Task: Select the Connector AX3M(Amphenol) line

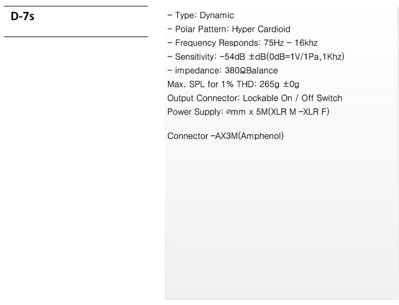Action: (226, 136)
